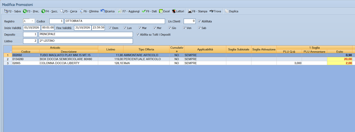Edit the Inizio Validità date 01/10/2026

(x=32, y=28)
